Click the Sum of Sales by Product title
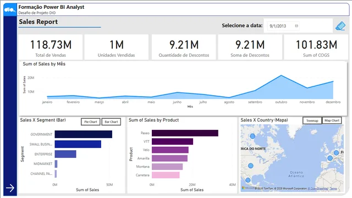352x198 pixels. [153, 120]
